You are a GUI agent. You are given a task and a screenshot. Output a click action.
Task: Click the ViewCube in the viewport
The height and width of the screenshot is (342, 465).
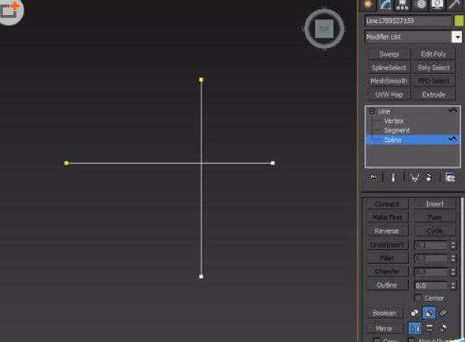click(324, 28)
